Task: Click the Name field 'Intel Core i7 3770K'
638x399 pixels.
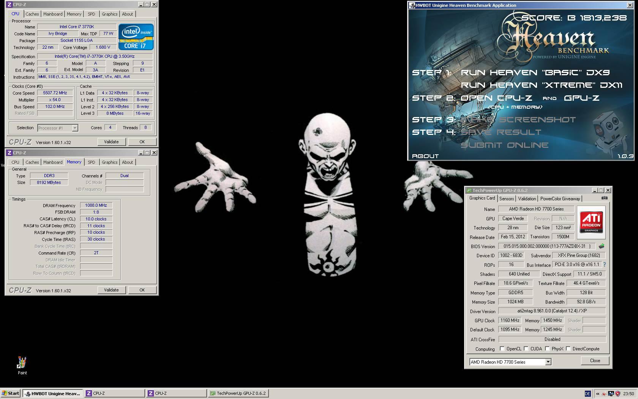Action: tap(77, 27)
